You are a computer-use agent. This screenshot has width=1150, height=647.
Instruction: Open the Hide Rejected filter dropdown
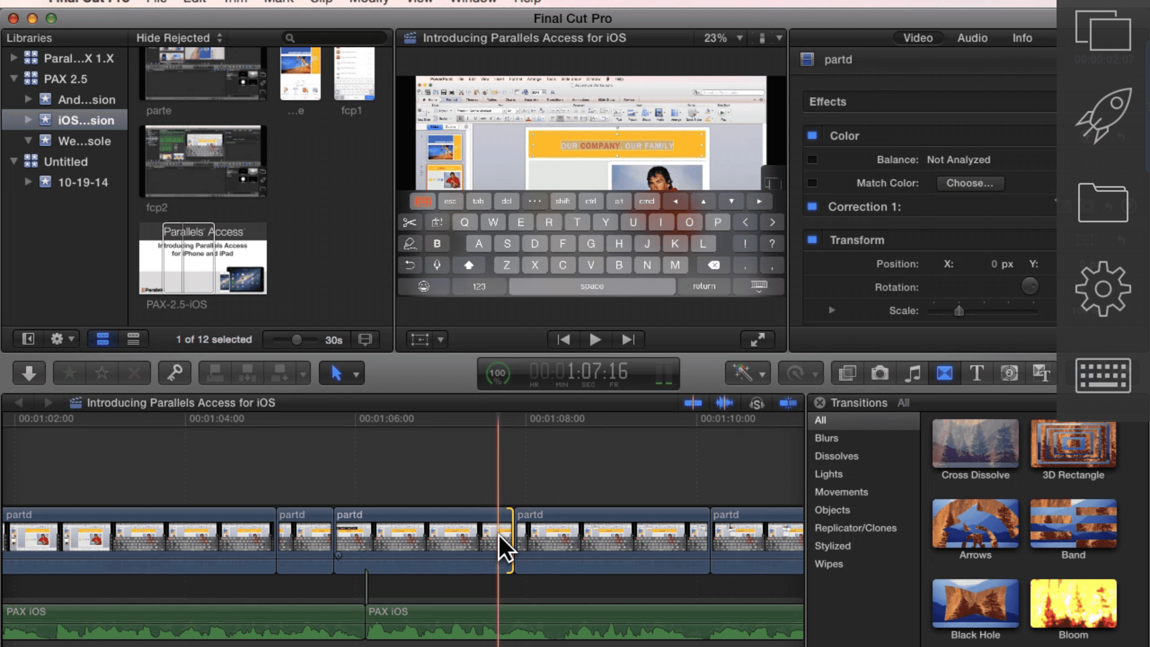(180, 38)
